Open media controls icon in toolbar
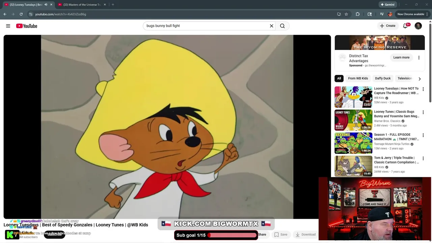The height and width of the screenshot is (243, 432). pyautogui.click(x=382, y=14)
